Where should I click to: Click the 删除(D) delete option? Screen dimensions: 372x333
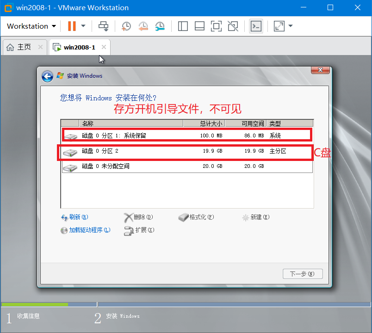[x=138, y=217]
